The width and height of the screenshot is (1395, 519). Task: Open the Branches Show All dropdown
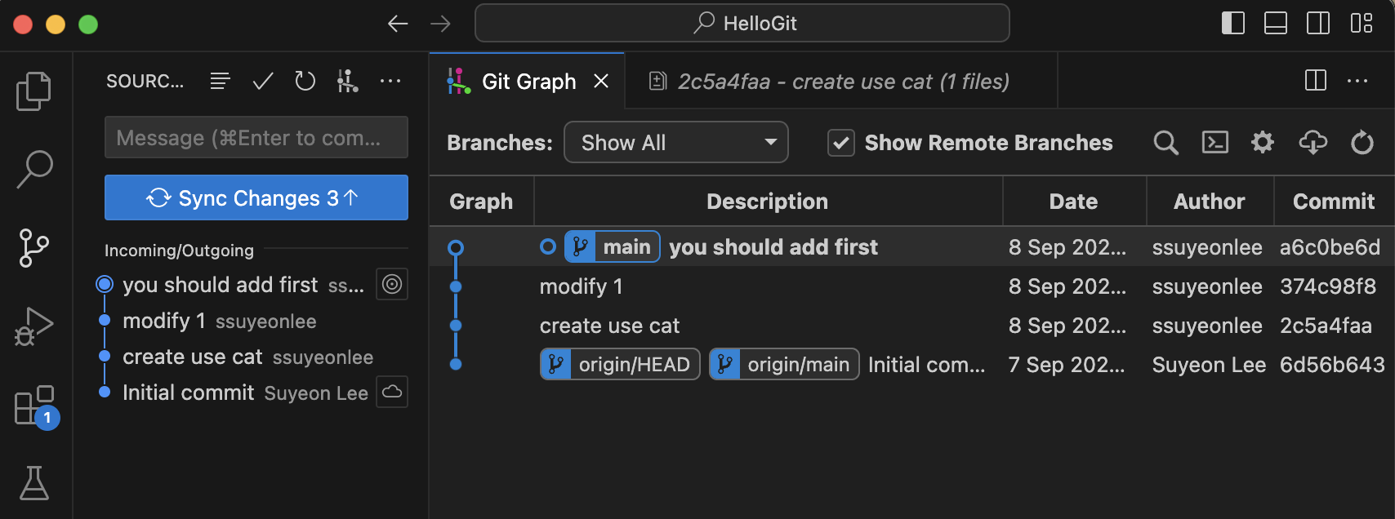[676, 143]
